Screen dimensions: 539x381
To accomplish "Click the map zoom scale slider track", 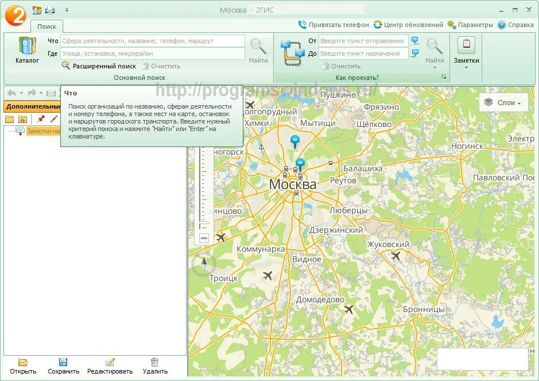I will tap(204, 189).
